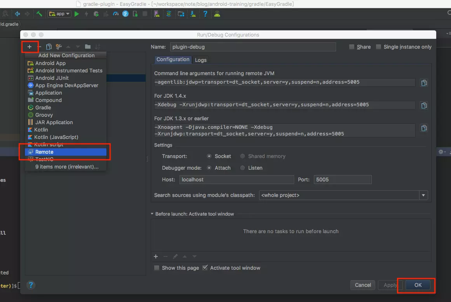The height and width of the screenshot is (302, 451).
Task: Select Attach debugger mode
Action: tap(209, 168)
